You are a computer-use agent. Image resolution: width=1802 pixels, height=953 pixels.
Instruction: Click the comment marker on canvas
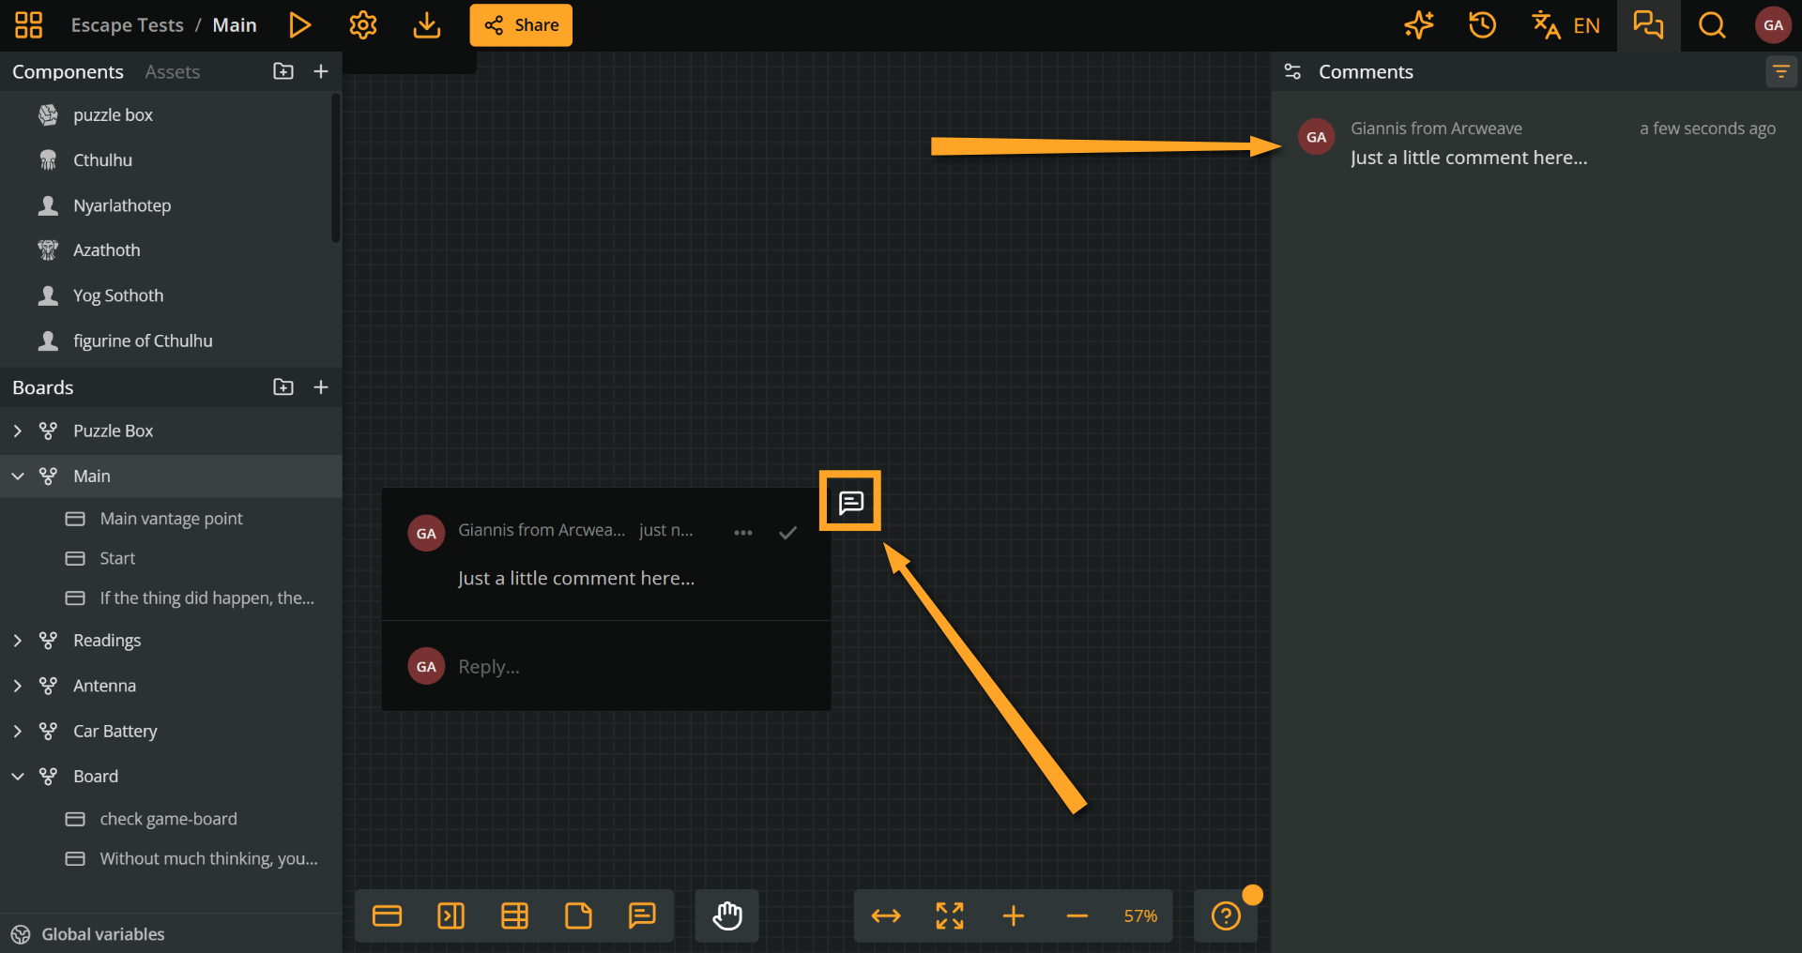[850, 503]
